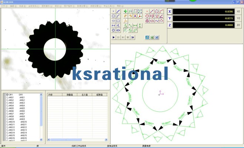This screenshot has width=244, height=148.
Task: Select the blue point drawing tool
Action: pos(113,11)
